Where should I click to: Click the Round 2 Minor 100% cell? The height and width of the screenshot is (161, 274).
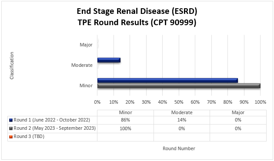pos(125,128)
